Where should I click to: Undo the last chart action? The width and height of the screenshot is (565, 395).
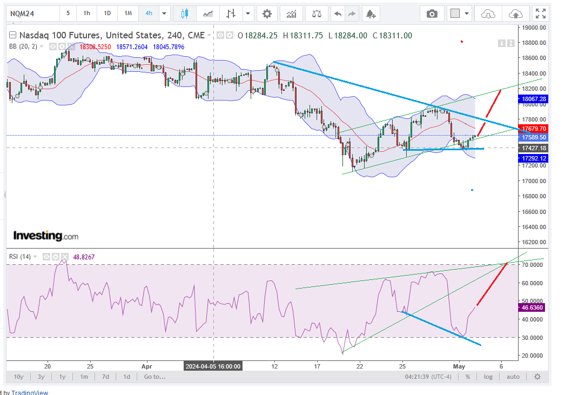338,13
